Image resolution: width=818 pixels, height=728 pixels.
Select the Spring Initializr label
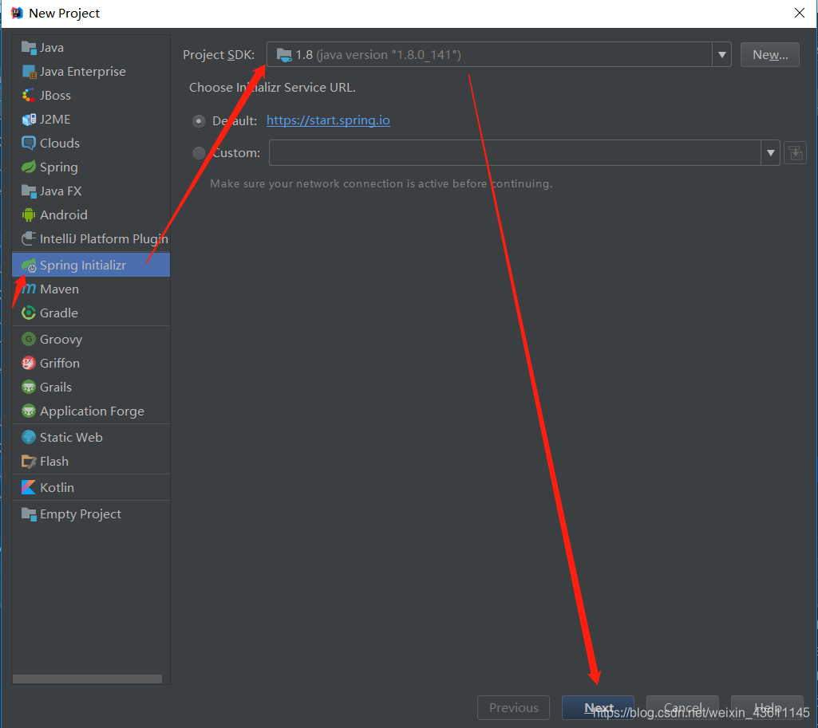[x=83, y=266]
